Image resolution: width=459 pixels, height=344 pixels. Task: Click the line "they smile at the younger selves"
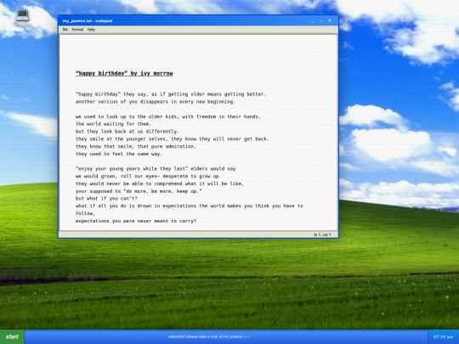172,139
